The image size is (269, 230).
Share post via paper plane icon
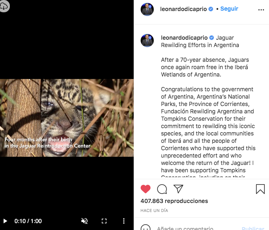tap(178, 189)
